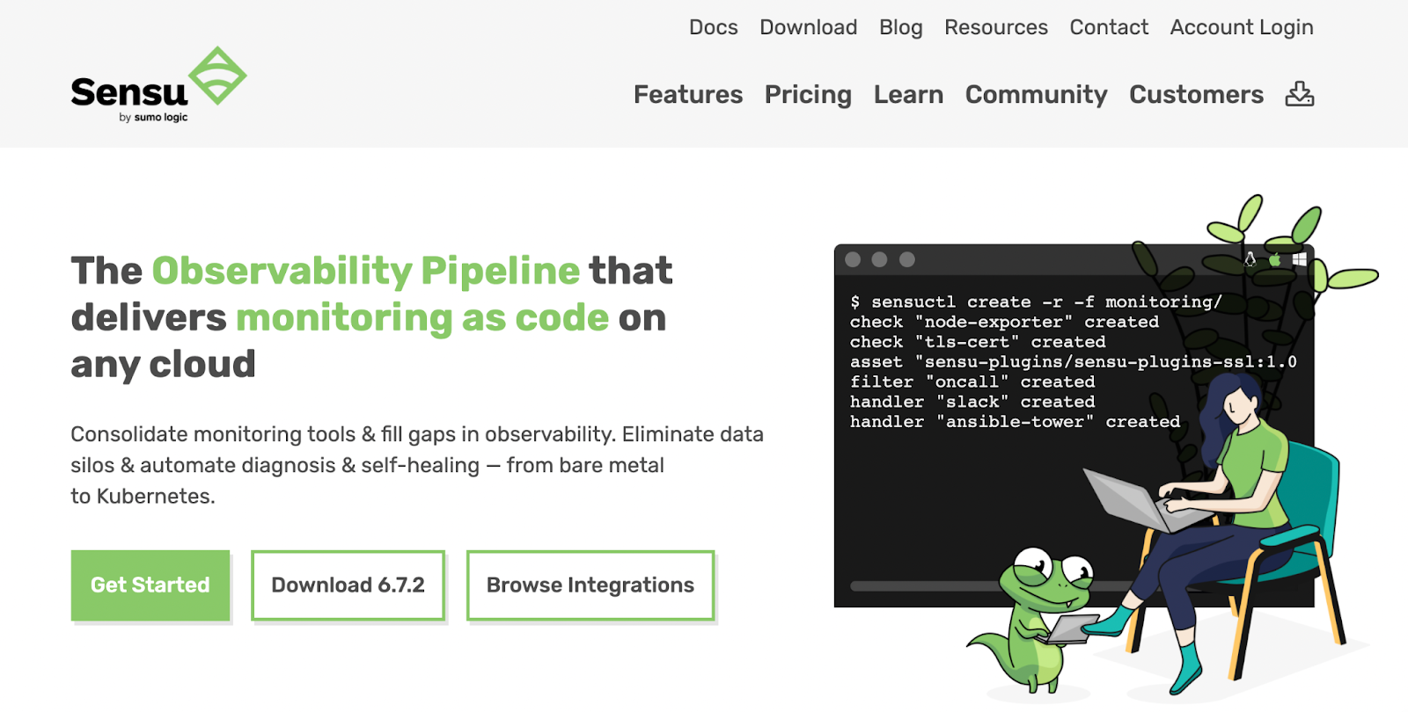The width and height of the screenshot is (1408, 712).
Task: Open the Pricing menu item
Action: (808, 94)
